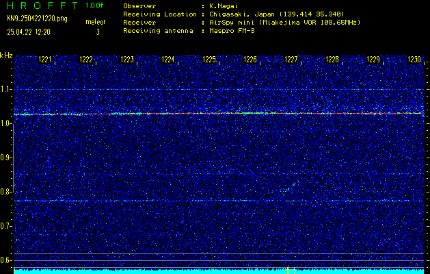Click the 1221 time marker
The width and height of the screenshot is (430, 274).
point(44,60)
